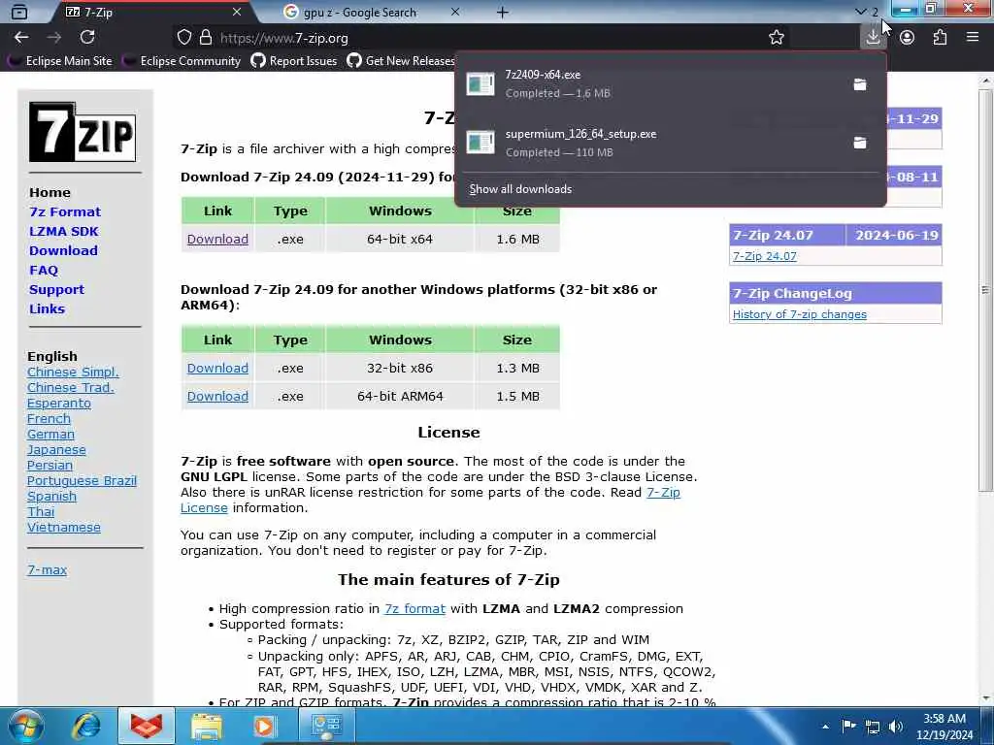This screenshot has height=745, width=994.
Task: Close the gpu z Google Search tab
Action: [455, 12]
